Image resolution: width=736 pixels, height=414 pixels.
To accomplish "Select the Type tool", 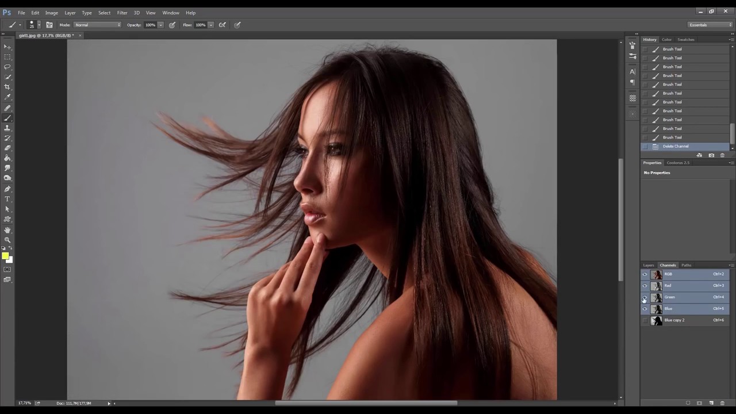I will [7, 199].
